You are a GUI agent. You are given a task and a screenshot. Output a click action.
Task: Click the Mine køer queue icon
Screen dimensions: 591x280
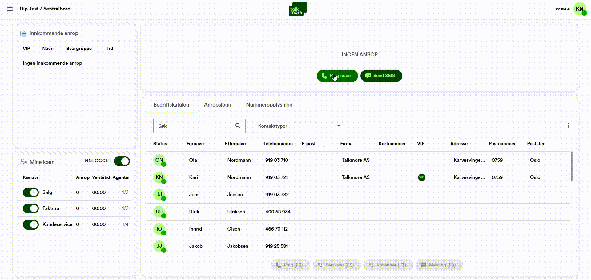[23, 162]
